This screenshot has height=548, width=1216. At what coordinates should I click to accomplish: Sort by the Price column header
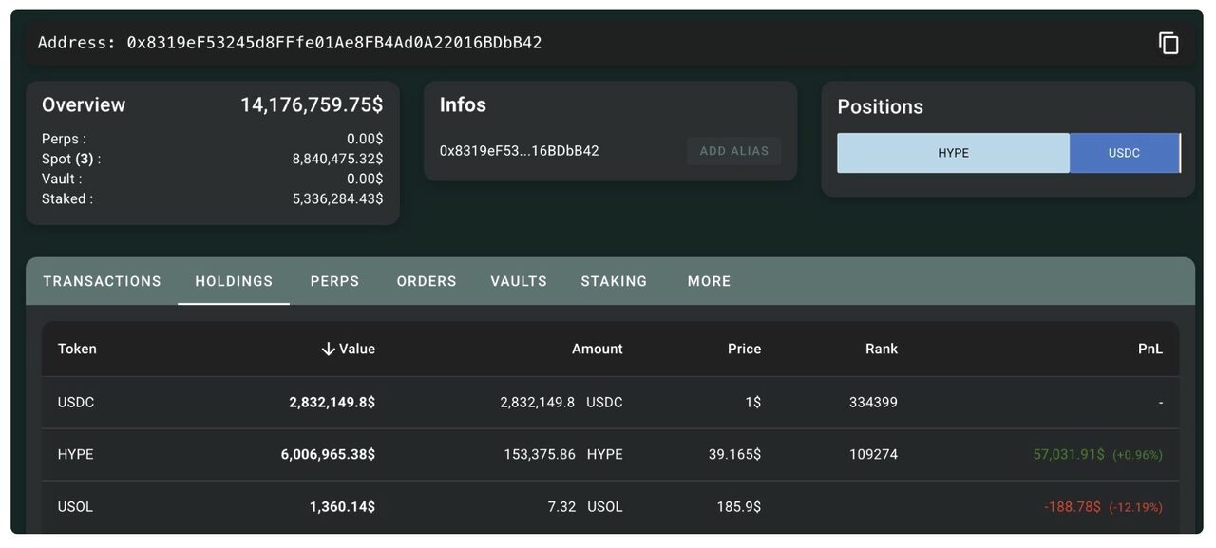pyautogui.click(x=744, y=349)
